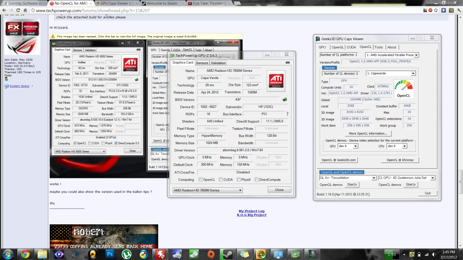The width and height of the screenshot is (463, 260).
Task: Open Photoshop from the taskbar
Action: click(x=109, y=254)
